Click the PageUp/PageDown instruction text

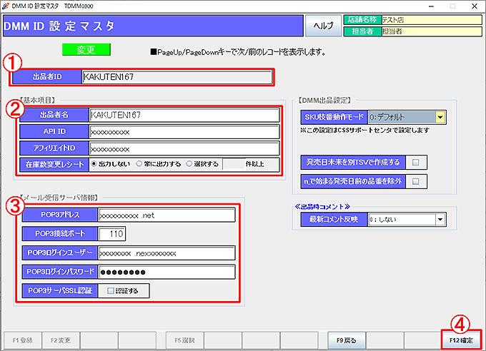coord(238,52)
